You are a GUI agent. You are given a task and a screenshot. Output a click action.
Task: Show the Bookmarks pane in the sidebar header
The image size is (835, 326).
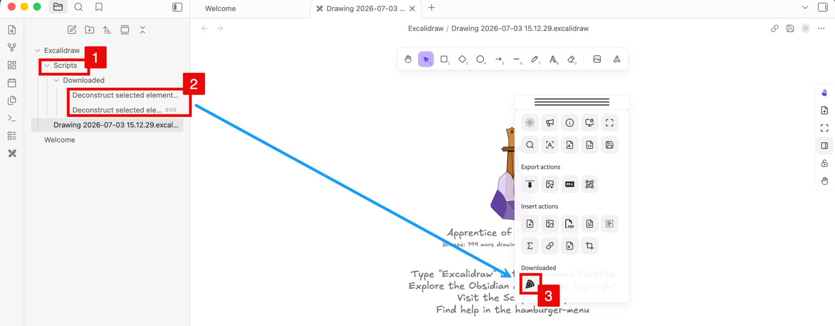[x=99, y=7]
